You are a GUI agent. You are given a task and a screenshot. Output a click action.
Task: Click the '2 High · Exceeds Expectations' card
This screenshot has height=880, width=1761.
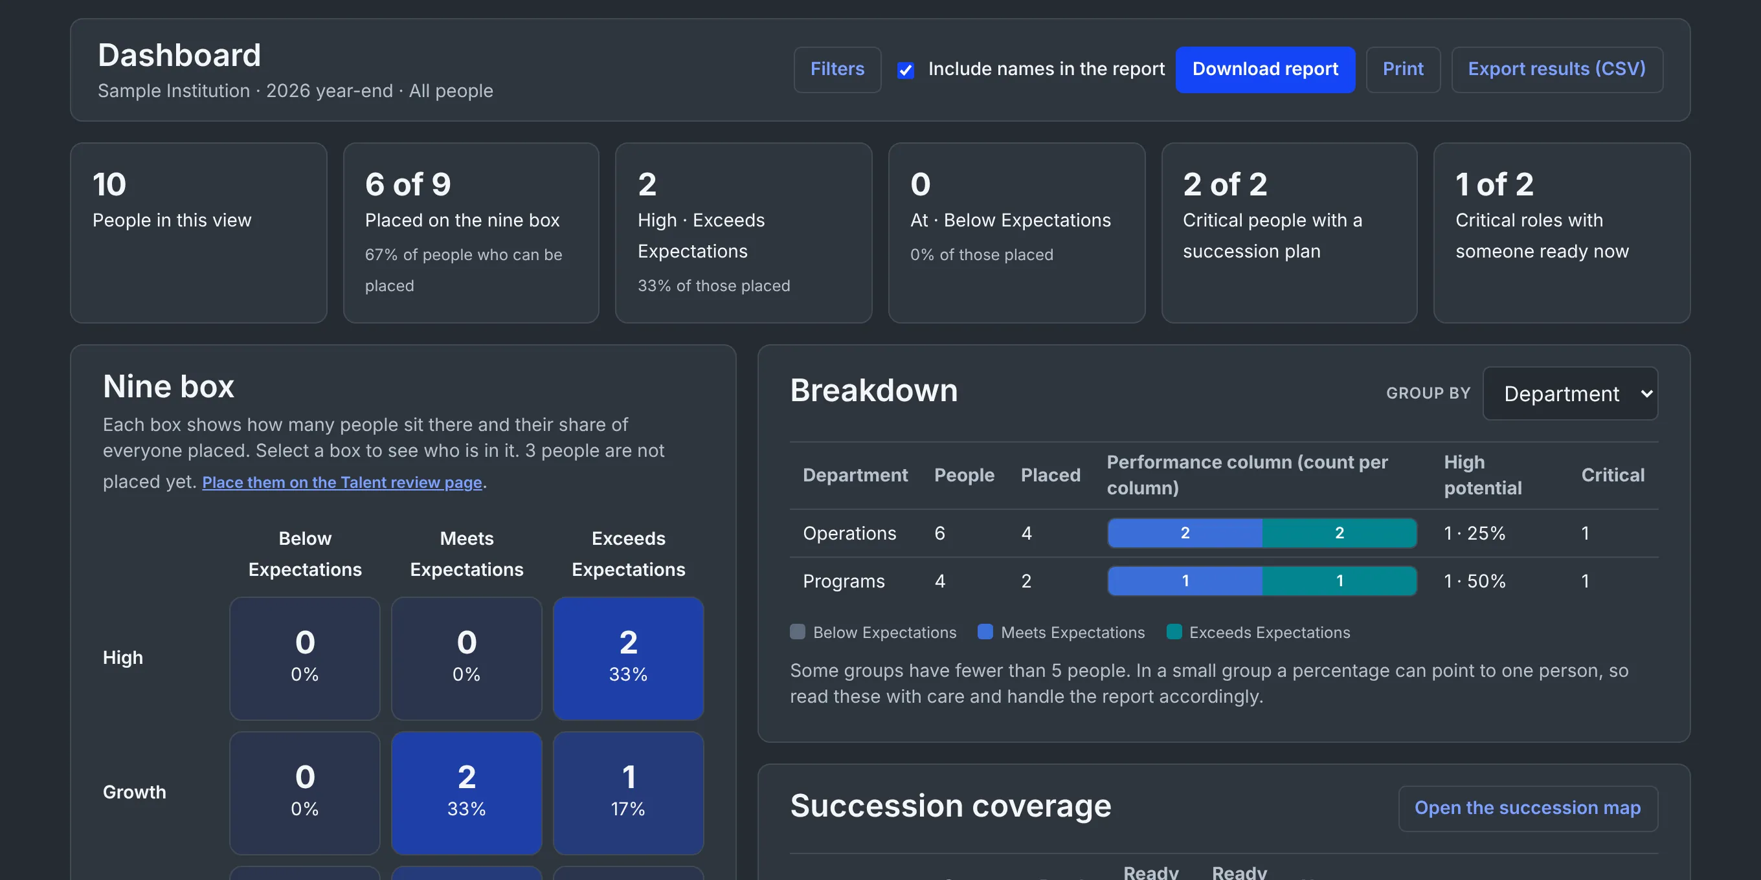coord(744,232)
